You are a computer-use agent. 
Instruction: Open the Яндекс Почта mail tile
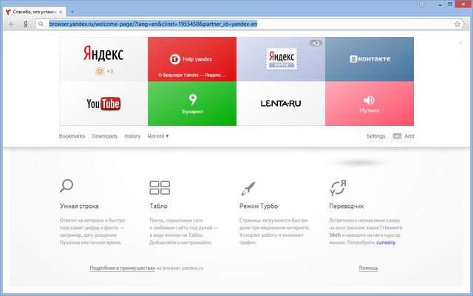[x=281, y=59]
